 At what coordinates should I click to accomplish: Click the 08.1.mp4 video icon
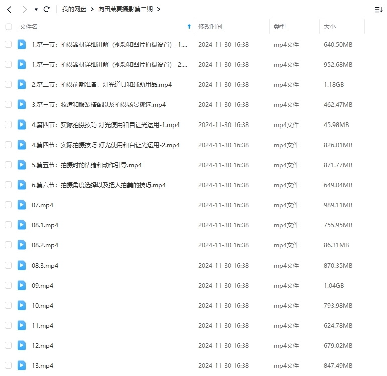pos(22,225)
